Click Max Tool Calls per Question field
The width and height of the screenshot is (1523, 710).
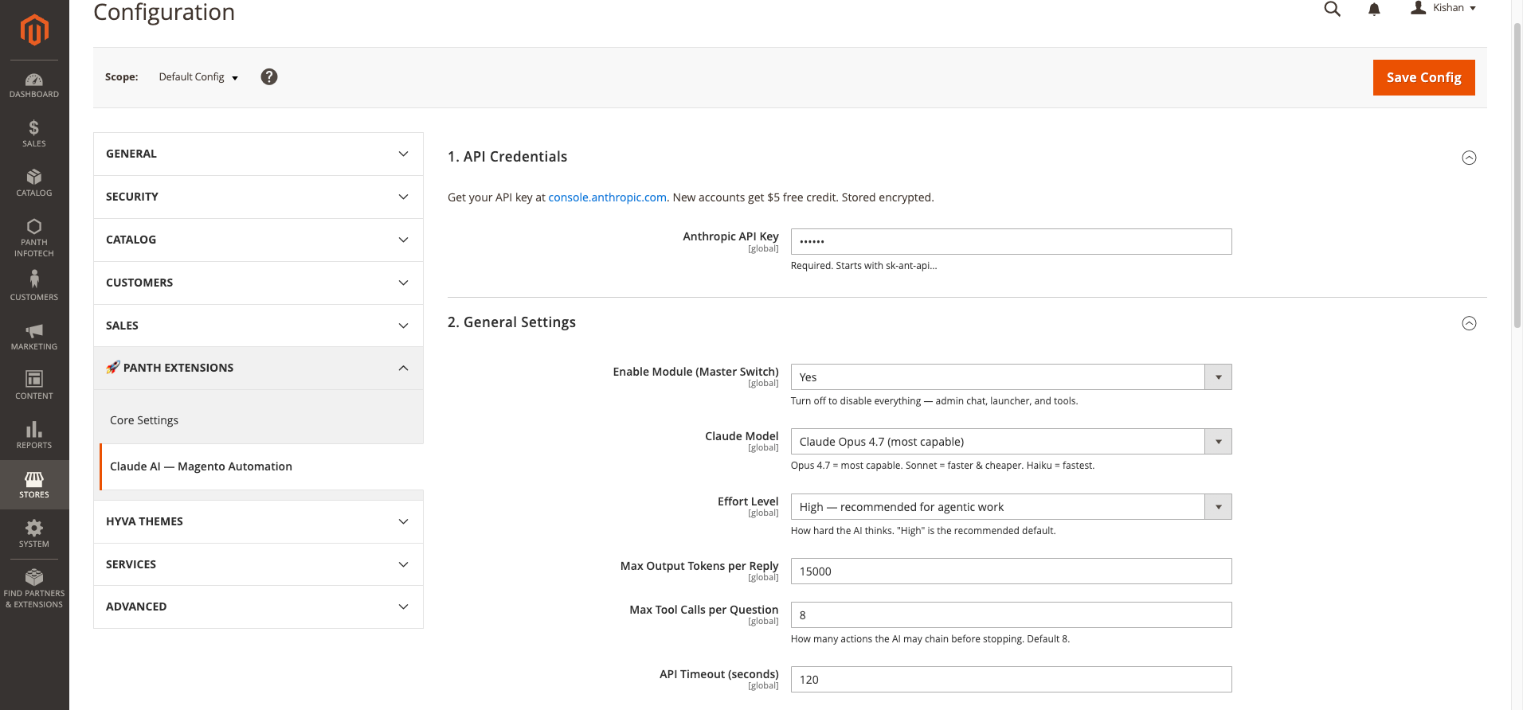click(x=1011, y=614)
